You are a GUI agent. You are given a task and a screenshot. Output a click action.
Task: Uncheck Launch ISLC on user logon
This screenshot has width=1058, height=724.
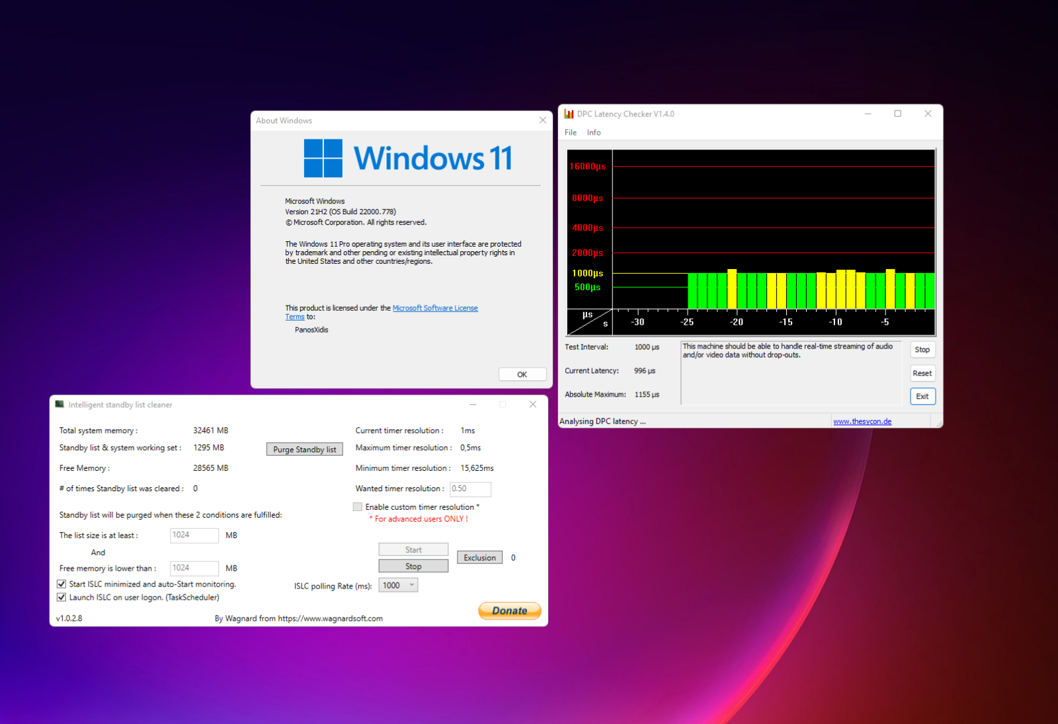click(61, 598)
